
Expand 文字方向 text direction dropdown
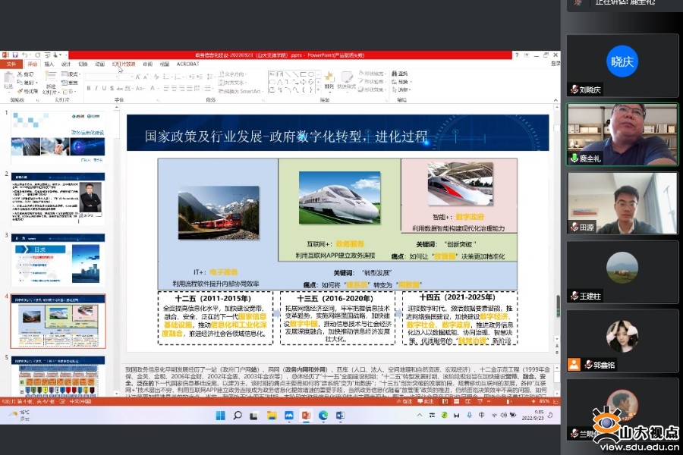coord(233,74)
